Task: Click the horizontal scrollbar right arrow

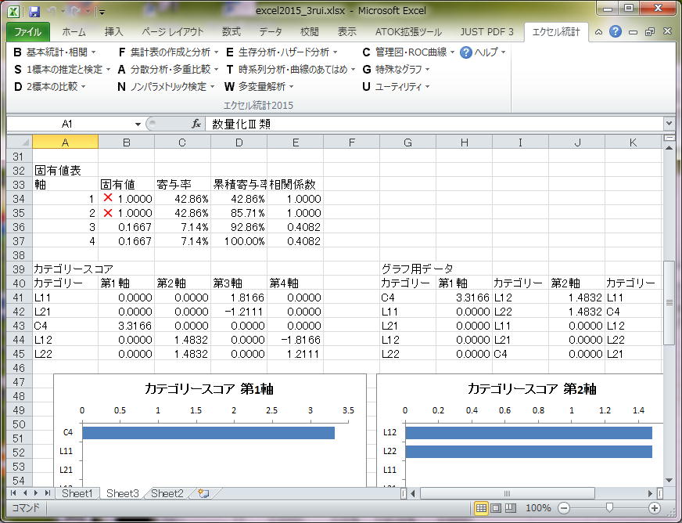Action: pyautogui.click(x=650, y=493)
